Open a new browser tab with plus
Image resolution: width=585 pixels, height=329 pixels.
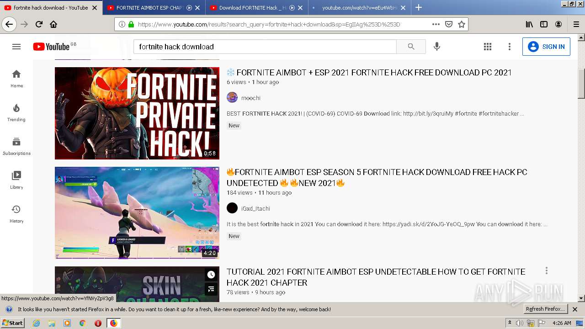pyautogui.click(x=419, y=7)
